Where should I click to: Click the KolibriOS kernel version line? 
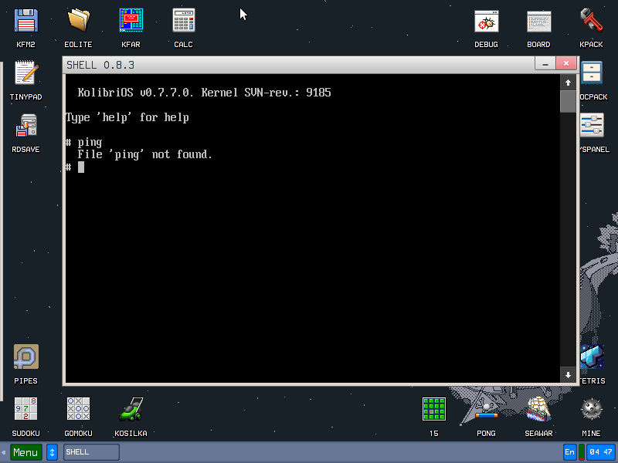pyautogui.click(x=204, y=93)
